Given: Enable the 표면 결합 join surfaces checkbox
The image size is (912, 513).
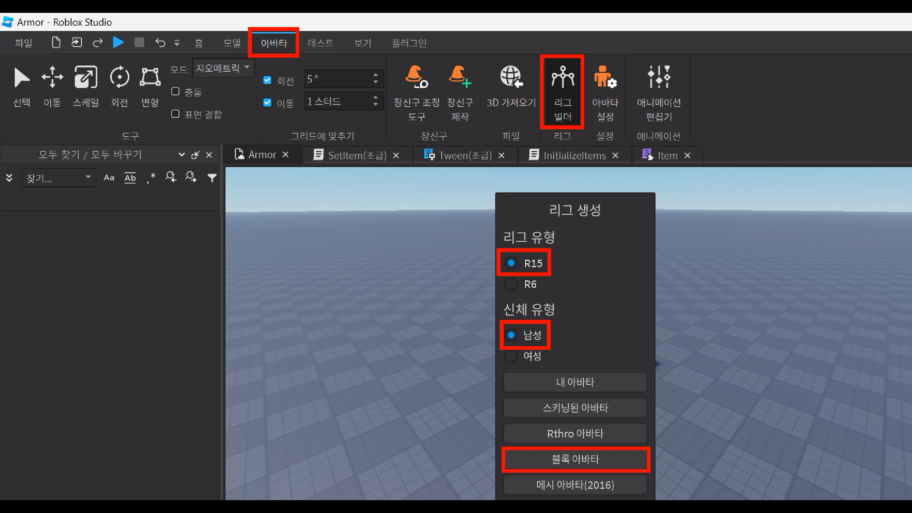Looking at the screenshot, I should [x=175, y=114].
